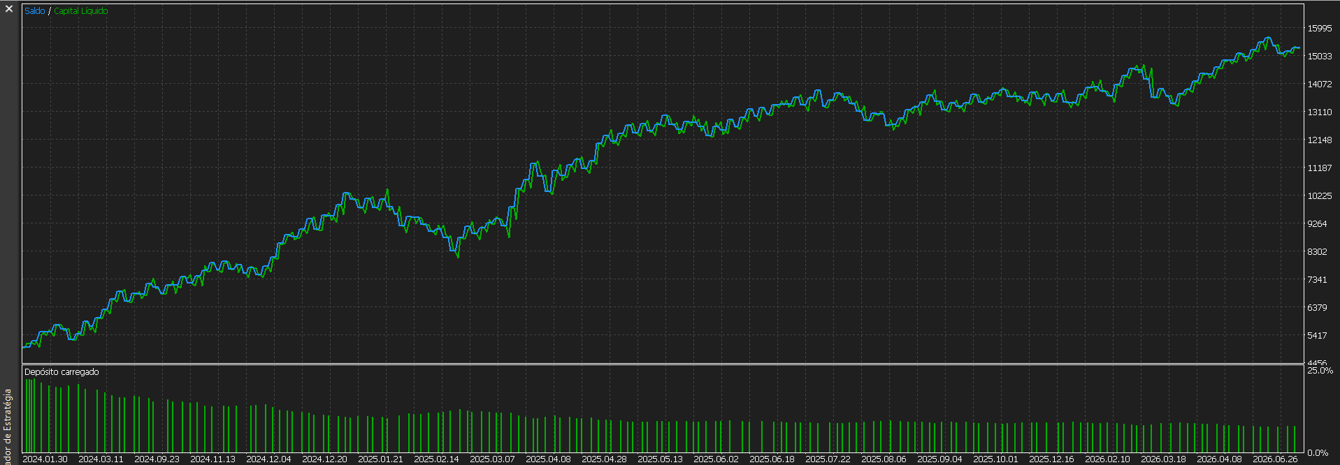Screen dimensions: 1340x465
Task: Select the 2025.01.21 date on the time axis
Action: (380, 459)
